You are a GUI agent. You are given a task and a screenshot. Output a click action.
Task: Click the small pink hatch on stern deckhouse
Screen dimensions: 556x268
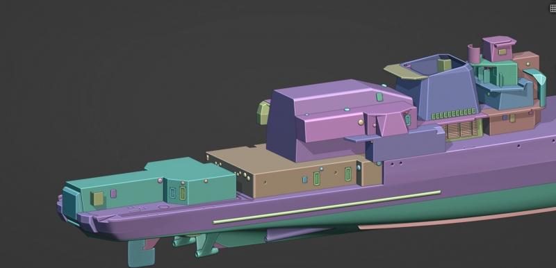pos(113,193)
